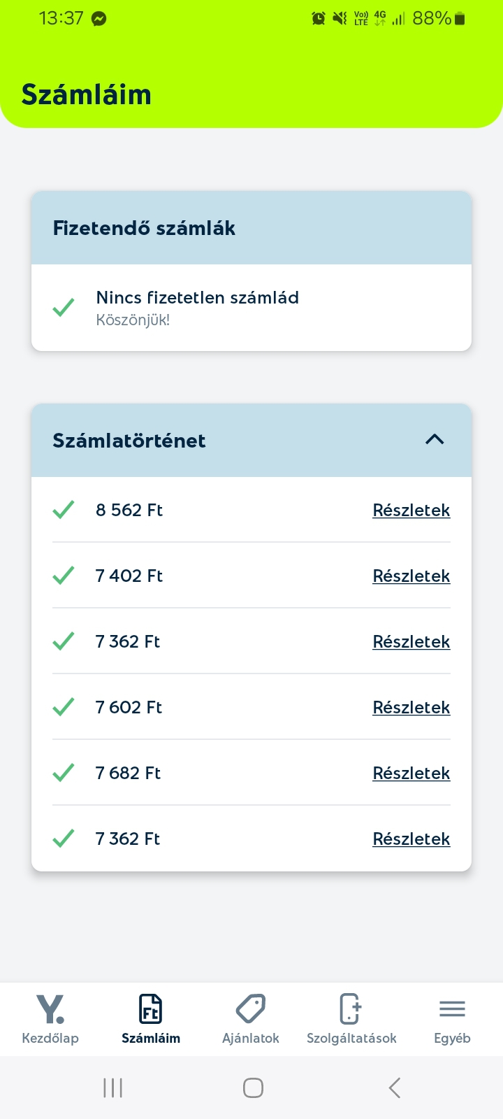Viewport: 503px width, 1119px height.
Task: Tap the Android home button
Action: [253, 1088]
